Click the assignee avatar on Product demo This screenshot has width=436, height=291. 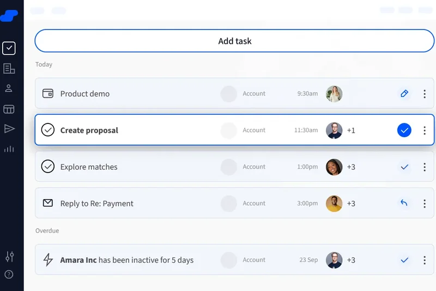point(334,94)
